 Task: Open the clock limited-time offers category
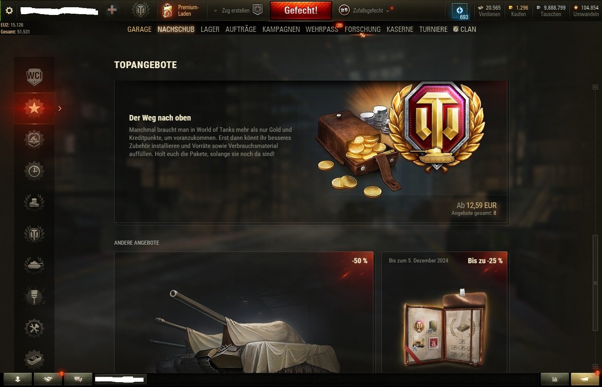tap(34, 171)
